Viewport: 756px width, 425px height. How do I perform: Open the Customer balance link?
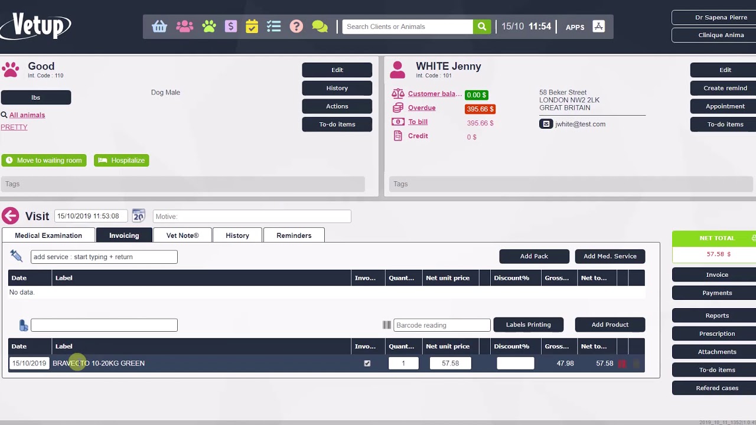pos(435,94)
